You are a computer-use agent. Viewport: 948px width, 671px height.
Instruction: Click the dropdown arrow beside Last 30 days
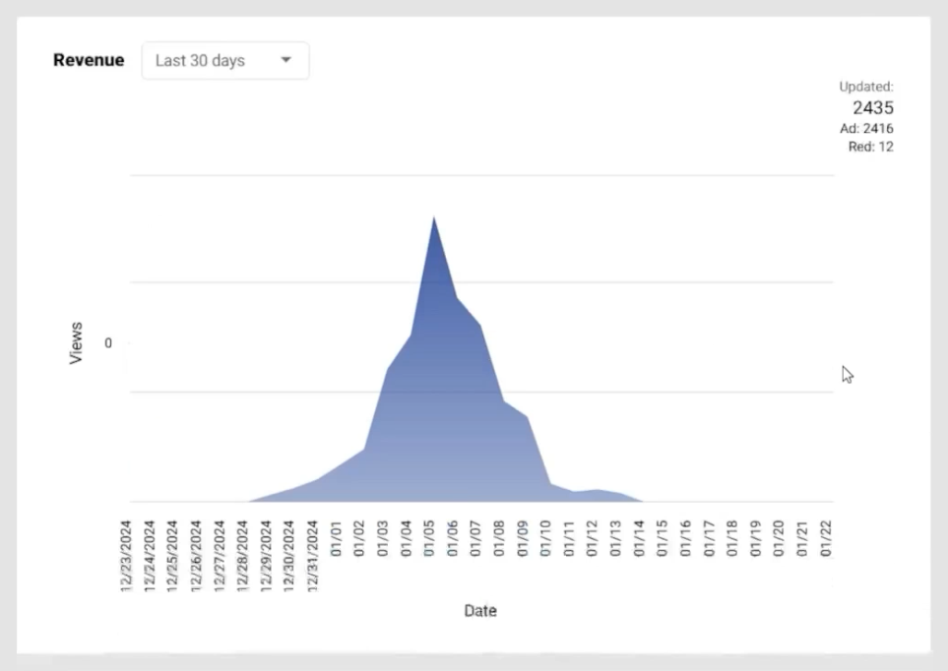286,61
